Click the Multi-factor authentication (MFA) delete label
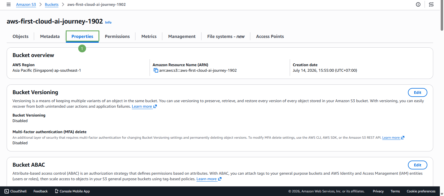444x196 pixels. 49,132
